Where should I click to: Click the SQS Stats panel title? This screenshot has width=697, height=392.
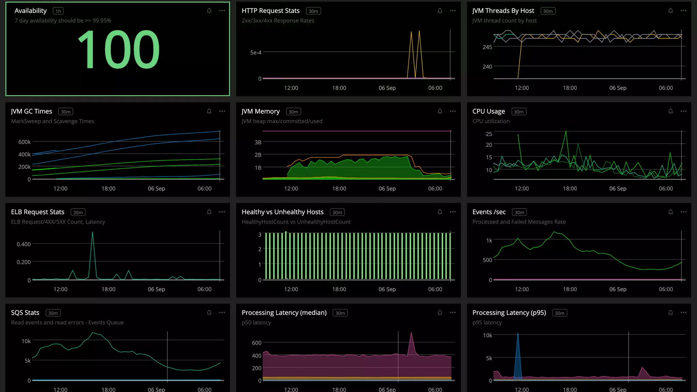click(x=25, y=313)
